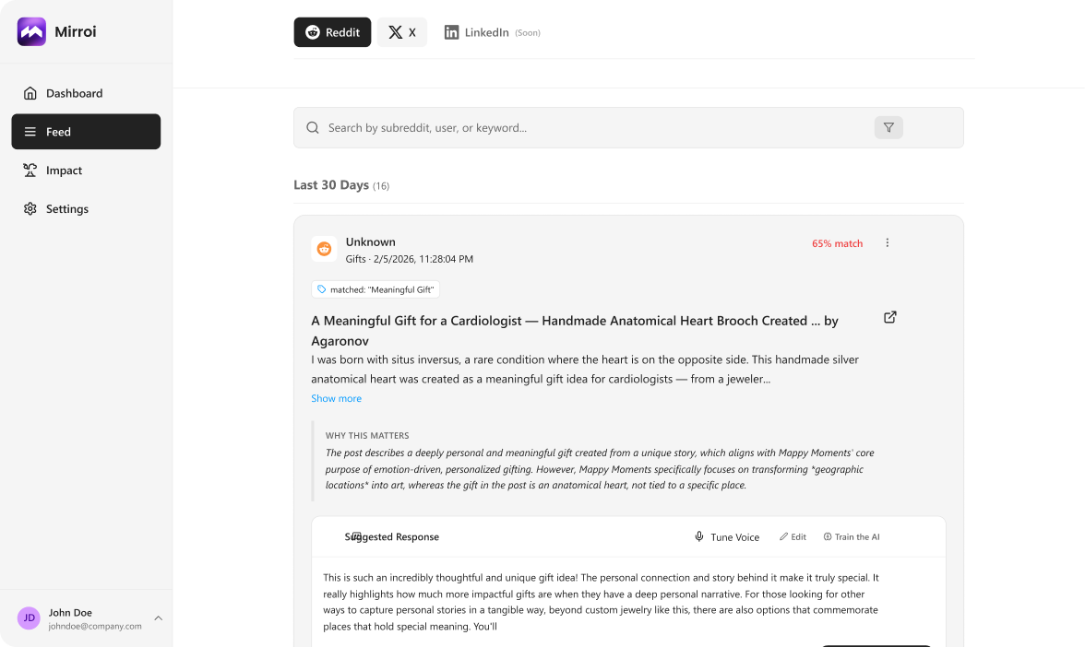Click the Reddit avatar on the post
The width and height of the screenshot is (1085, 647).
coord(324,249)
